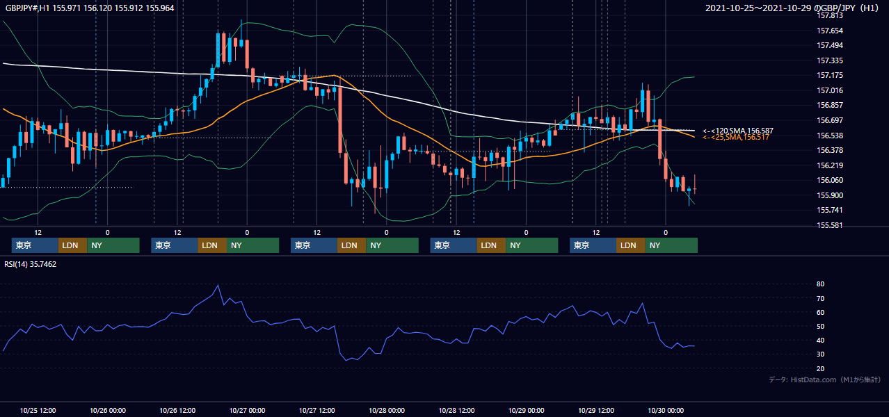This screenshot has width=889, height=417.
Task: Click price axis value 157.175
Action: click(830, 75)
